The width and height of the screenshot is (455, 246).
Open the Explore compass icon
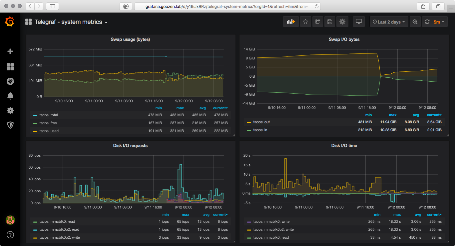click(x=10, y=81)
